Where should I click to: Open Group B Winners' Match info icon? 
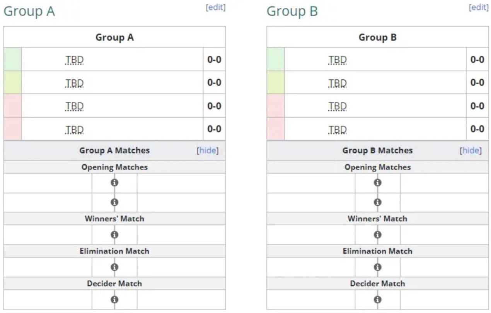(378, 235)
